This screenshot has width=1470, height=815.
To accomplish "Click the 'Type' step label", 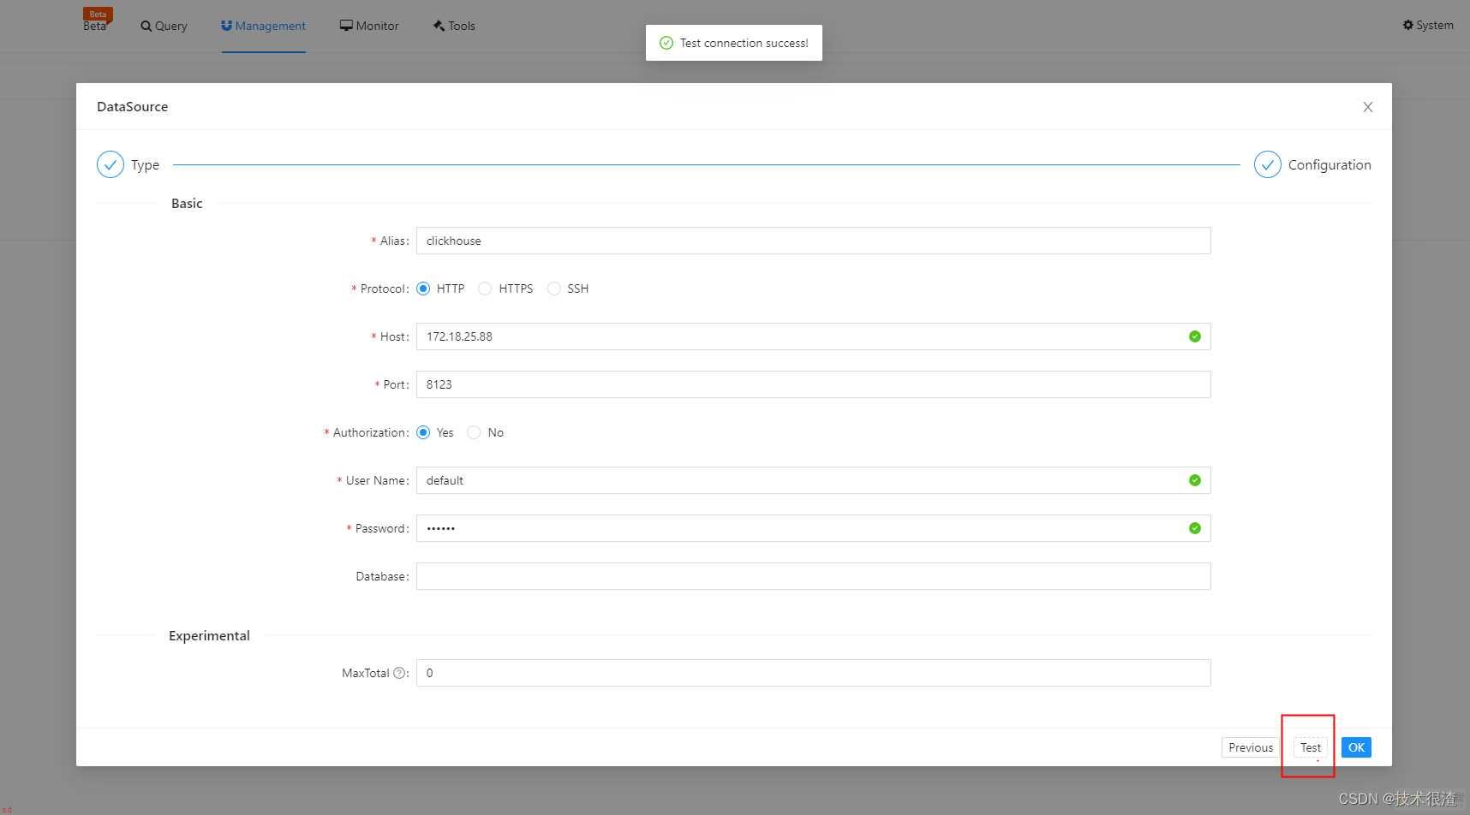I will 145,164.
